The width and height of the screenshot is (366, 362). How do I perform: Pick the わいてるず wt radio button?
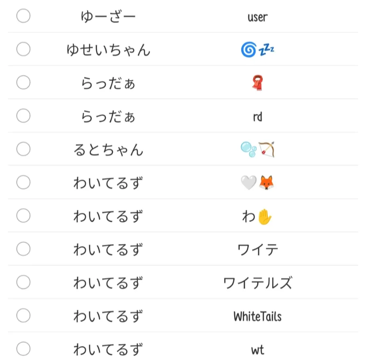pyautogui.click(x=23, y=349)
